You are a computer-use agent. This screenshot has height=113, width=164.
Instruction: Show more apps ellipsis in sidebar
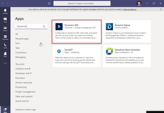5,63
